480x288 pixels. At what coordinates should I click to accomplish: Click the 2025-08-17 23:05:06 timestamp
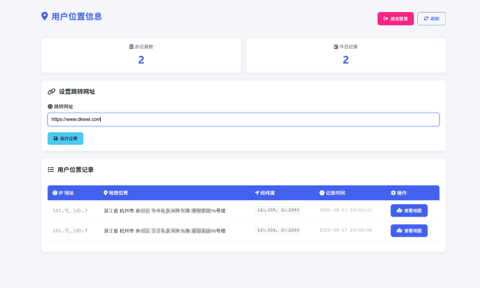pyautogui.click(x=345, y=230)
